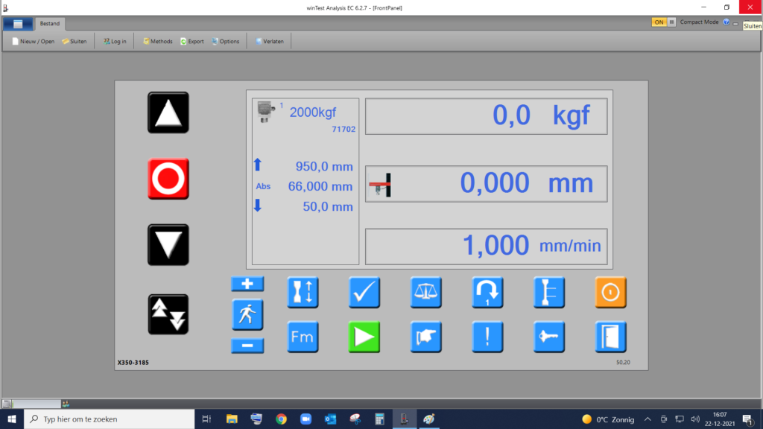Click the pointing hand icon

coord(425,337)
